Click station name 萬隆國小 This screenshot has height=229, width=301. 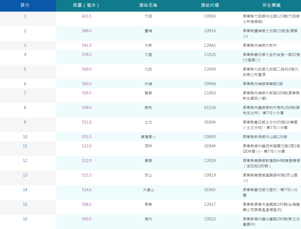tap(148, 137)
